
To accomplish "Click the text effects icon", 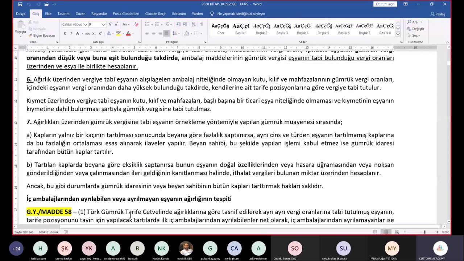I will pos(109,33).
